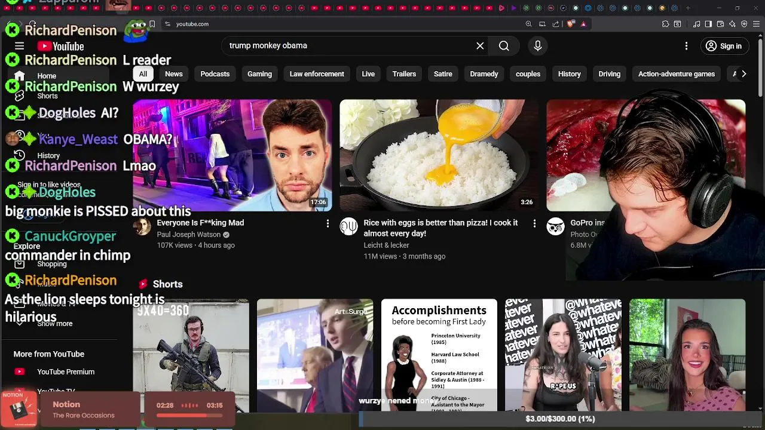This screenshot has width=765, height=430.
Task: Select the Satire filter chip
Action: click(x=443, y=74)
